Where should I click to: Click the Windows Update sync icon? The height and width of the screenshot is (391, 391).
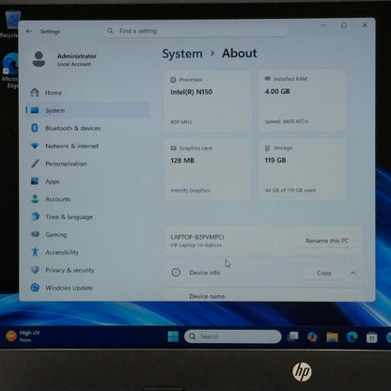click(x=35, y=288)
